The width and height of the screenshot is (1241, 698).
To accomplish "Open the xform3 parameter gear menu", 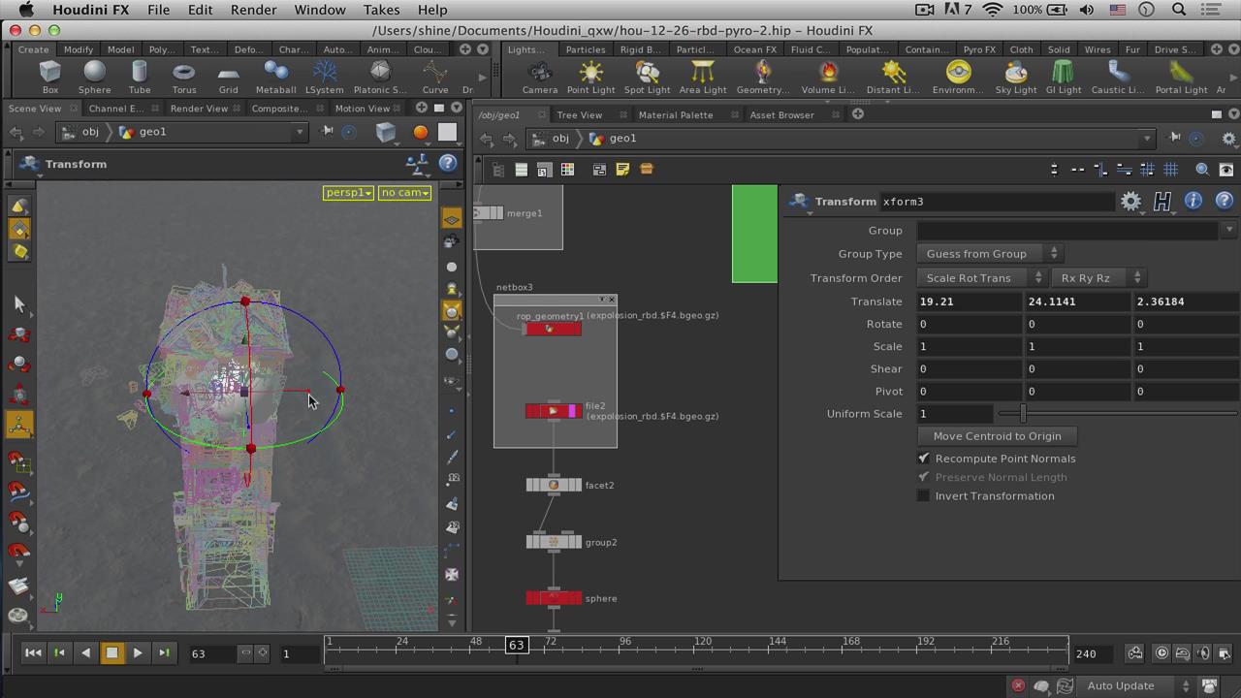I will [1130, 202].
